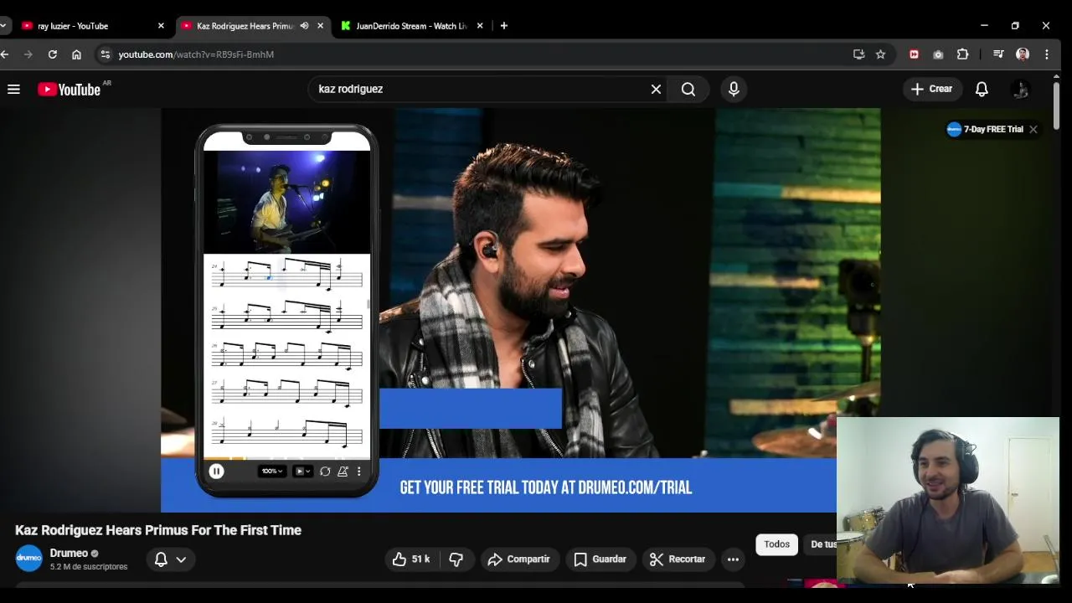
Task: Open the browser home page
Action: click(76, 54)
